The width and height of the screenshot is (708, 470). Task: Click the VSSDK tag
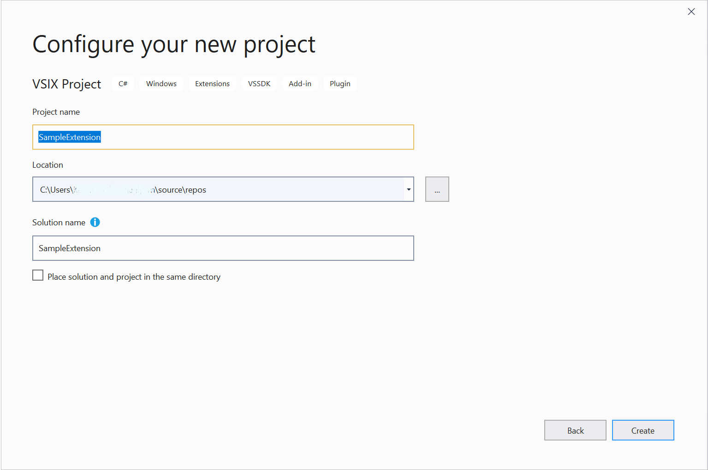tap(259, 84)
